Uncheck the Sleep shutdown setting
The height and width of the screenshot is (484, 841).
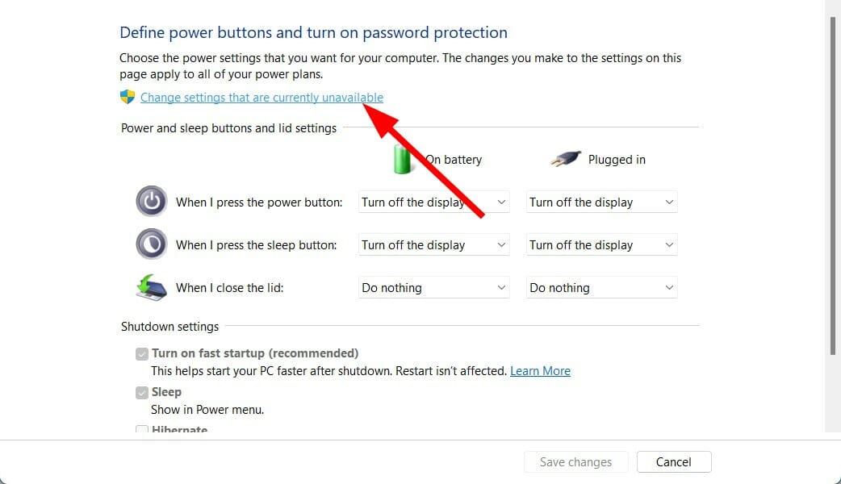tap(142, 392)
